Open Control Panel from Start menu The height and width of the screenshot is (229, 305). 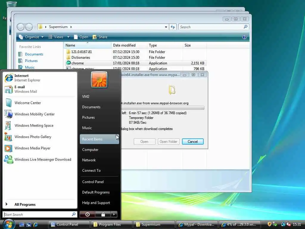point(99,182)
